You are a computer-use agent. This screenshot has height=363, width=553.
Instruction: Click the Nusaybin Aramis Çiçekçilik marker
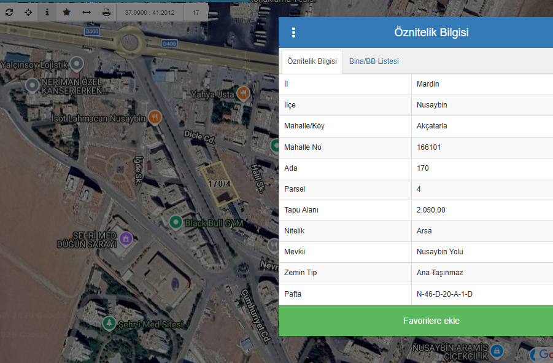click(498, 351)
